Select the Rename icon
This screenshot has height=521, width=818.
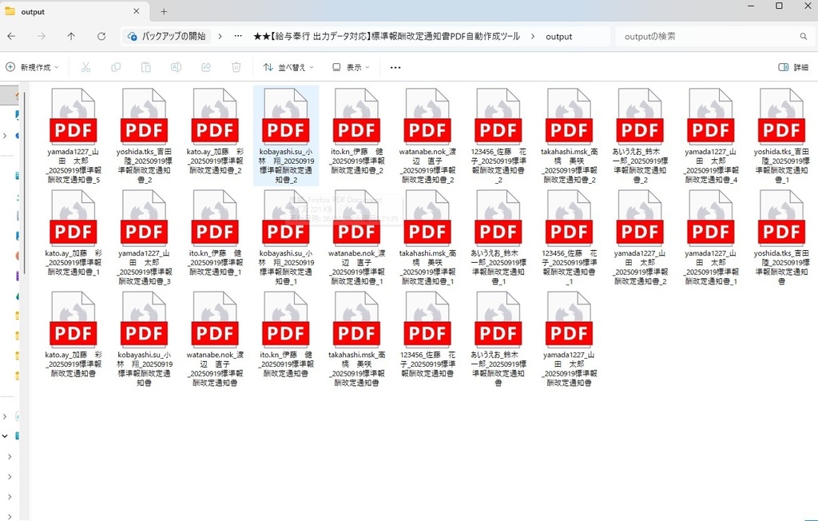177,67
